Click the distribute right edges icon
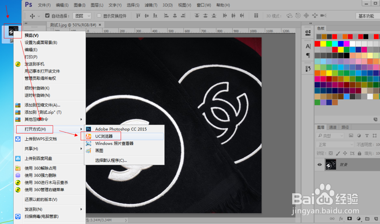 pos(242,16)
